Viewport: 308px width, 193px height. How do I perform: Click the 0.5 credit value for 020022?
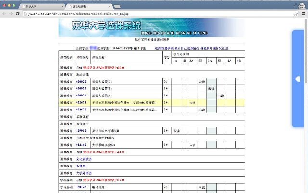166,82
